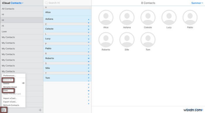Choose Import vCard... in the menu
This screenshot has width=205, height=113.
[x=14, y=98]
